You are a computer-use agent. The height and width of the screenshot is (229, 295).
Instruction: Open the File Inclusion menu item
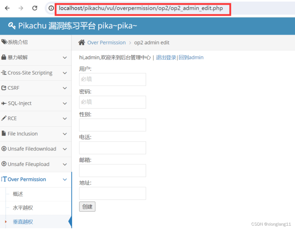[x=22, y=134]
